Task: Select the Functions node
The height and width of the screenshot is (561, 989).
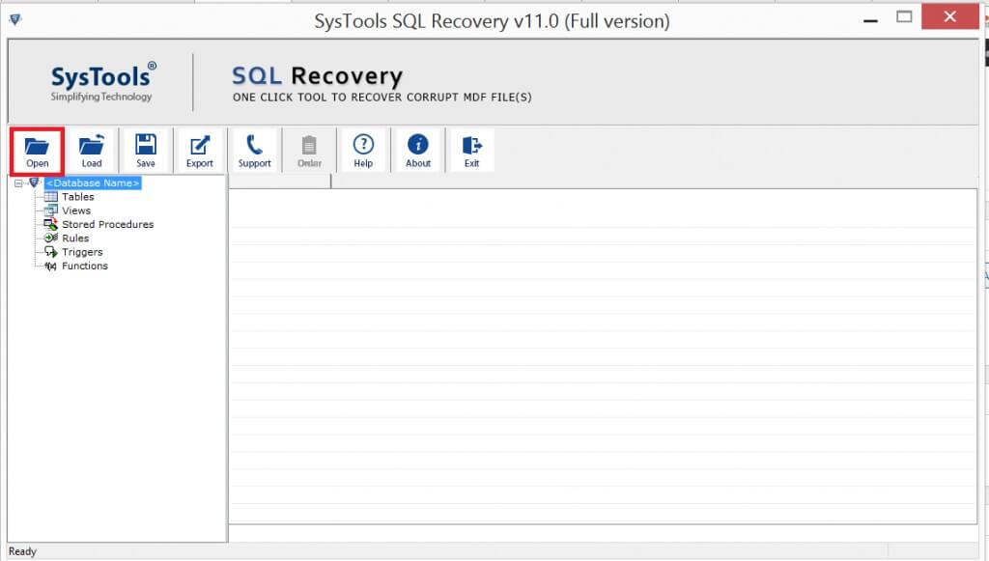Action: coord(85,266)
